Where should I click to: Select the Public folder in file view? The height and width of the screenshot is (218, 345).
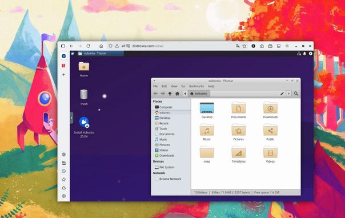(270, 132)
